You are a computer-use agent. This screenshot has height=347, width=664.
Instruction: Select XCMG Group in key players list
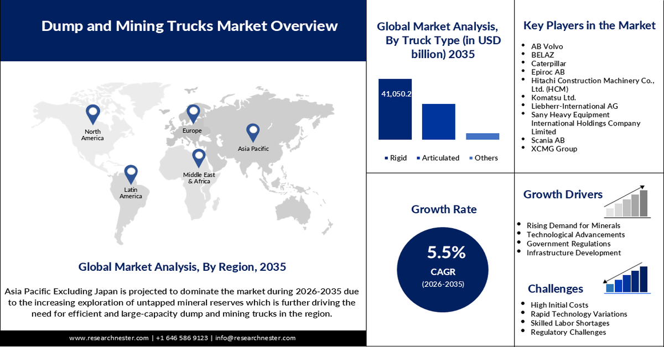pos(554,149)
